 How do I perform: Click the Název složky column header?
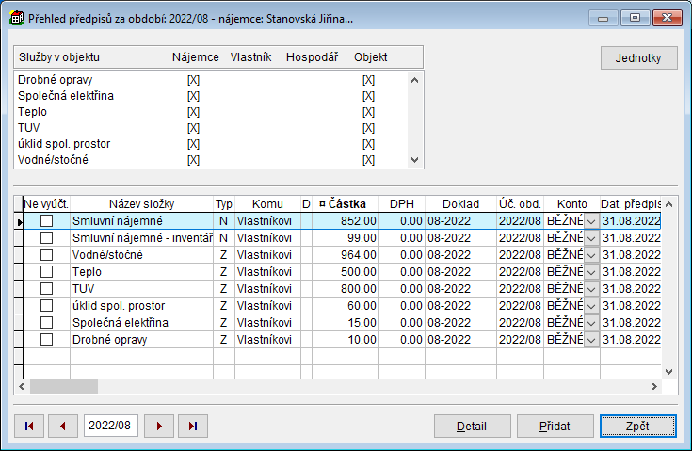141,203
